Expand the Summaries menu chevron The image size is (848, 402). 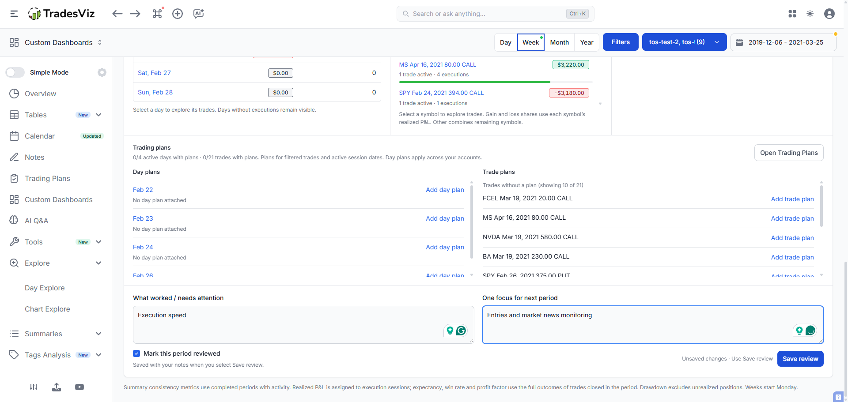[98, 334]
